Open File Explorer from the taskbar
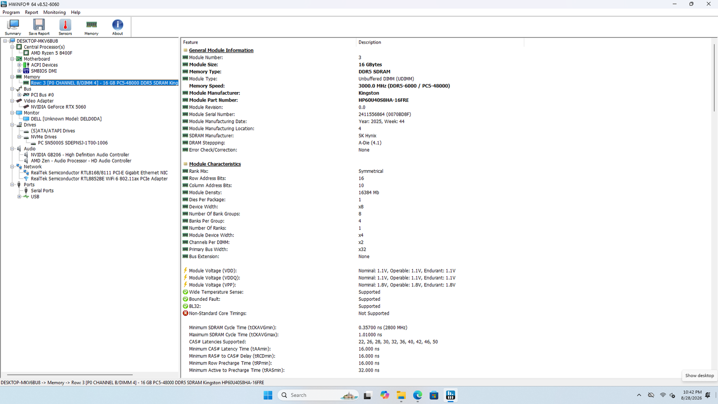This screenshot has height=404, width=718. tap(401, 395)
